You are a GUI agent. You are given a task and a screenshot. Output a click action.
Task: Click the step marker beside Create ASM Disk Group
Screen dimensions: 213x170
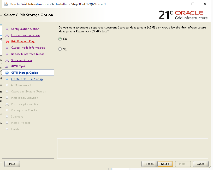pos(7,79)
